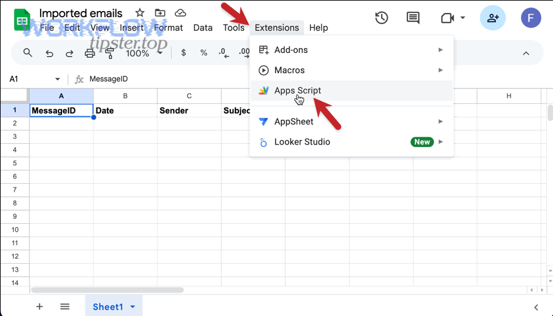Open the Sheet1 tab dropdown arrow
The height and width of the screenshot is (316, 553).
(x=133, y=307)
